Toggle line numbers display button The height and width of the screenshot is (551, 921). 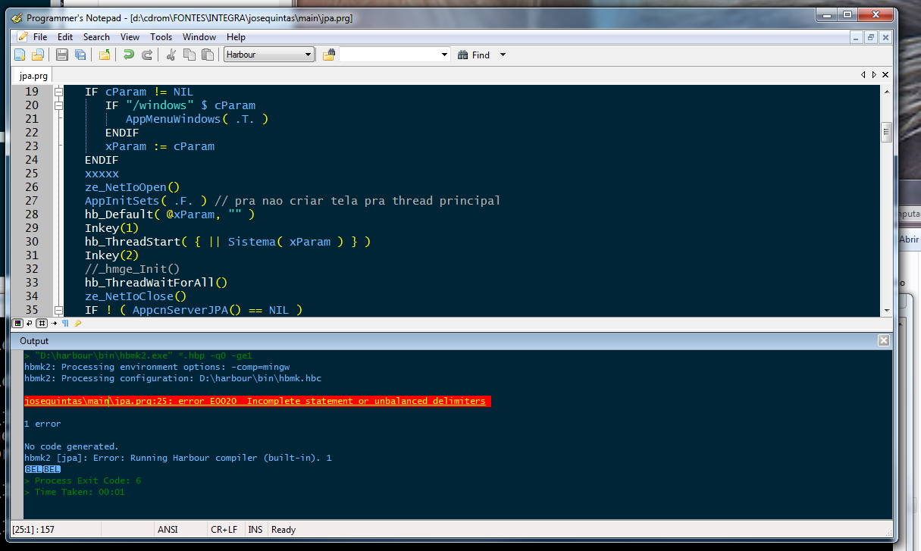click(x=42, y=323)
